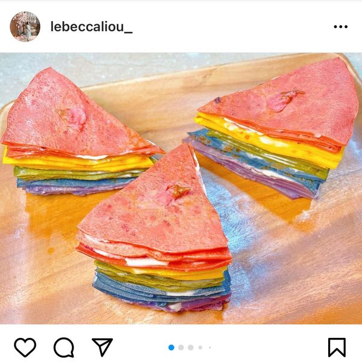Like the post with the heart icon

(25, 348)
